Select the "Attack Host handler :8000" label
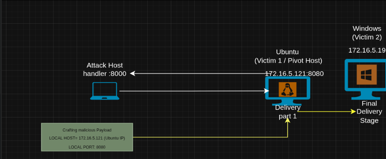 point(105,70)
